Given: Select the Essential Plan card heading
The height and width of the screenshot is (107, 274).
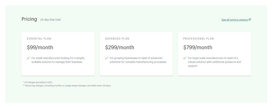Looking at the screenshot, I should click(39, 39).
